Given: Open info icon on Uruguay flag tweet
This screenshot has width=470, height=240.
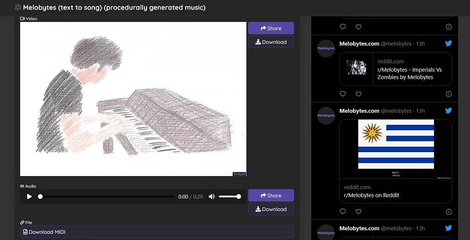Looking at the screenshot, I should pyautogui.click(x=449, y=211).
